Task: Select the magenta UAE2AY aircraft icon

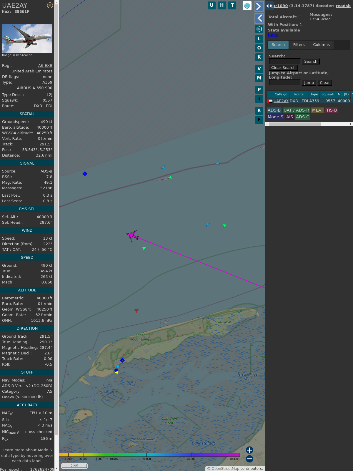Action: [x=132, y=236]
